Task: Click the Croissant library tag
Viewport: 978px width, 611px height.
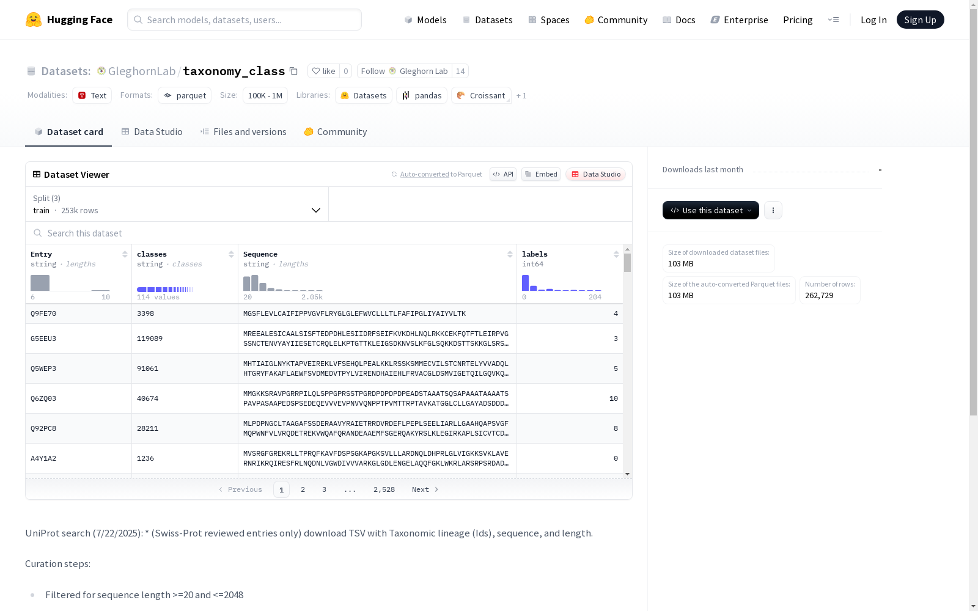Action: [481, 95]
